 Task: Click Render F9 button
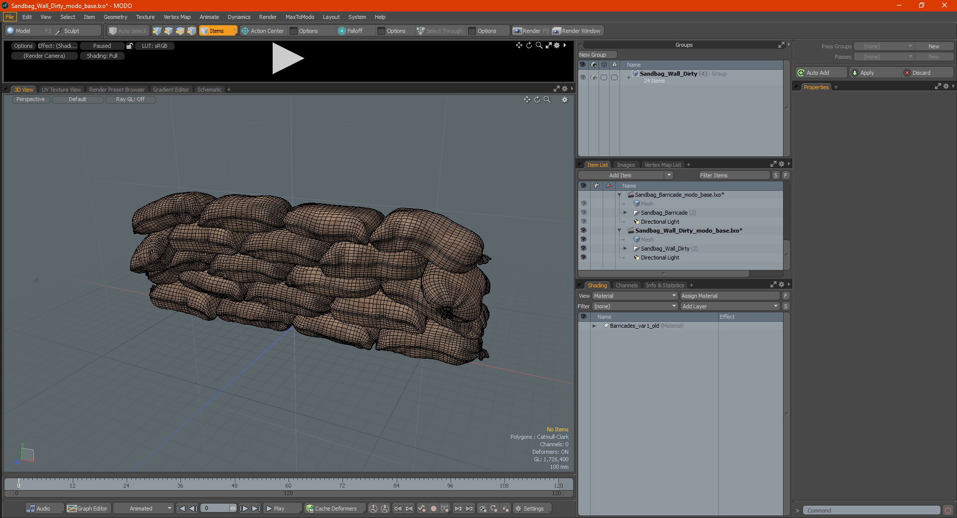pyautogui.click(x=531, y=31)
